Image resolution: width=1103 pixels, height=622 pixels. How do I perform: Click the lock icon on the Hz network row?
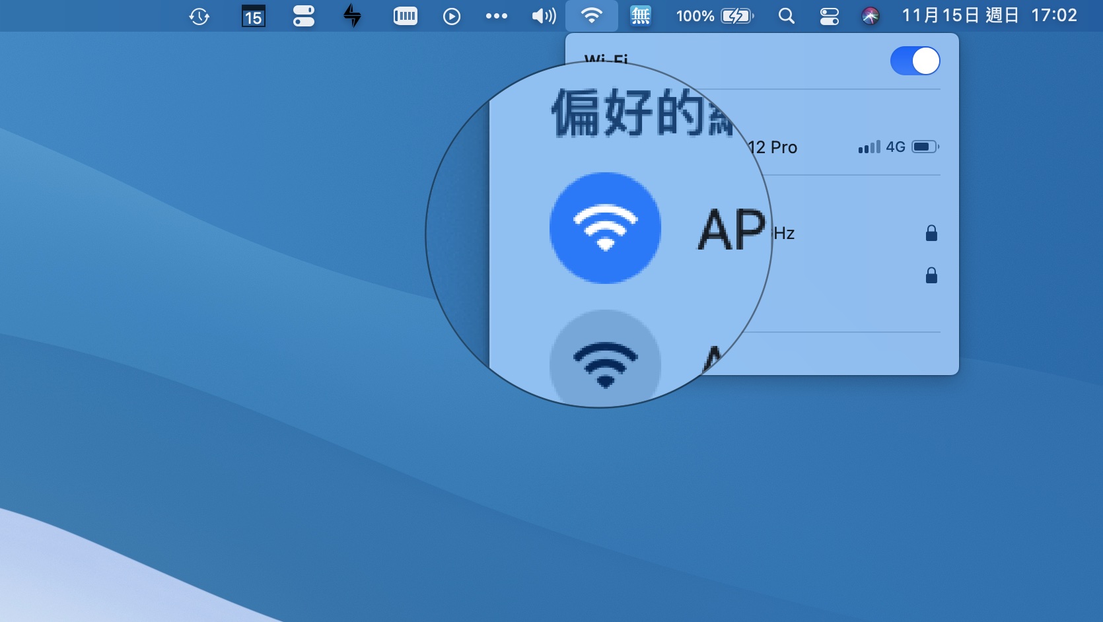pyautogui.click(x=931, y=233)
